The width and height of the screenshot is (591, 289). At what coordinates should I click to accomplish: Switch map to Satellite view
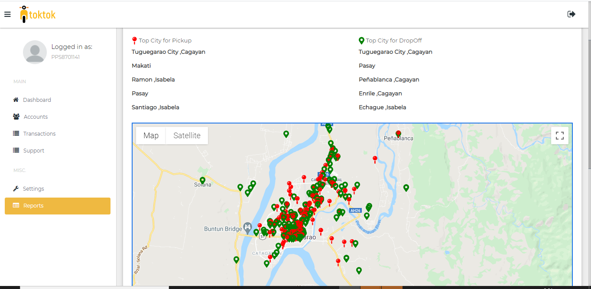[187, 136]
